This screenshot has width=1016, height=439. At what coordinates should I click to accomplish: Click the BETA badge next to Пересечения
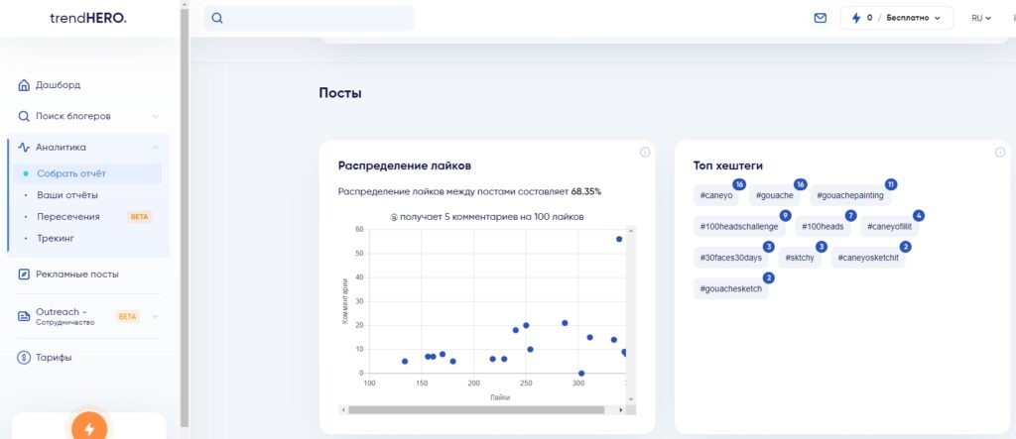coord(139,216)
